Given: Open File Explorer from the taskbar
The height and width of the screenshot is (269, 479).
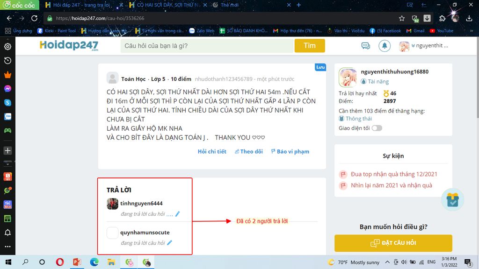Looking at the screenshot, I should 111,262.
